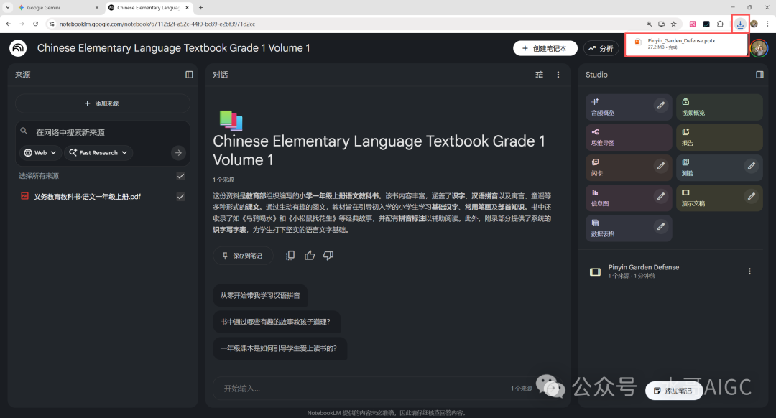The image size is (776, 418).
Task: Open the Google account avatar in NotebookLM
Action: (x=759, y=48)
